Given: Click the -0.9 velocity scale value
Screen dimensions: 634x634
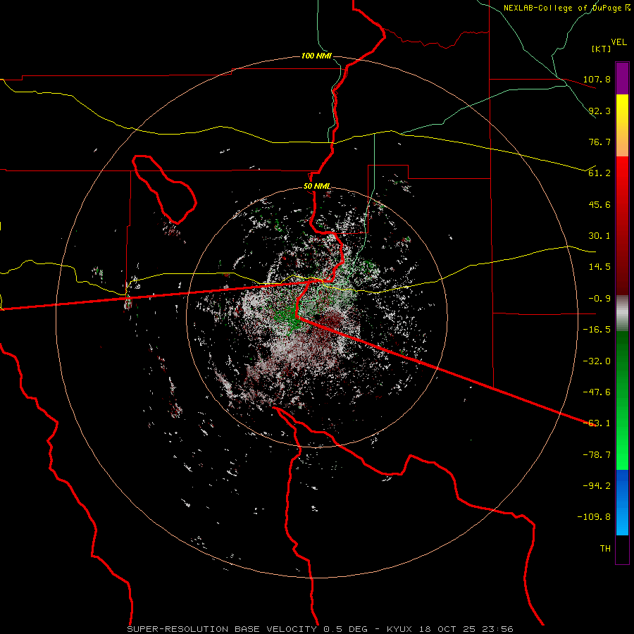Looking at the screenshot, I should pyautogui.click(x=599, y=299).
